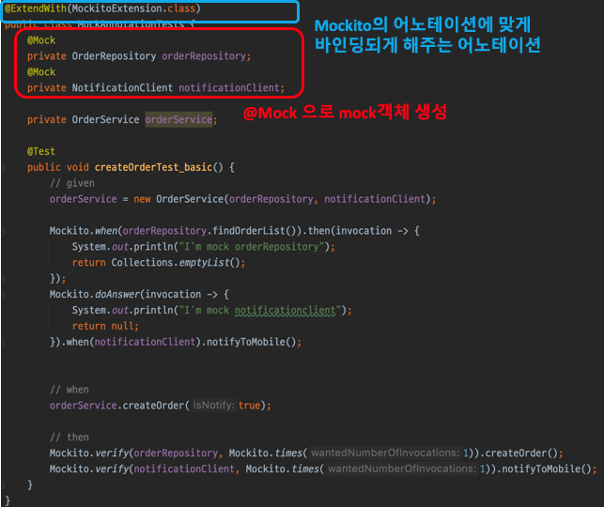The image size is (604, 507).
Task: Click the createOrderTest_basic method name
Action: pos(153,167)
